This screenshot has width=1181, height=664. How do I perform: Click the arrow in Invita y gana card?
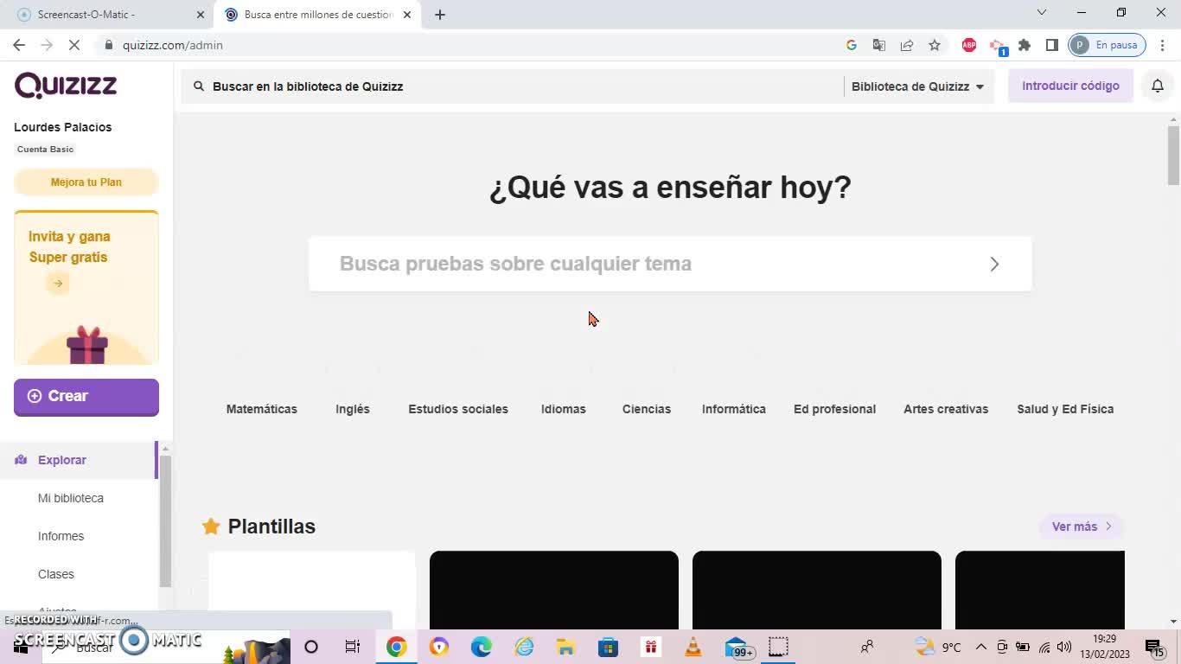[x=58, y=284]
